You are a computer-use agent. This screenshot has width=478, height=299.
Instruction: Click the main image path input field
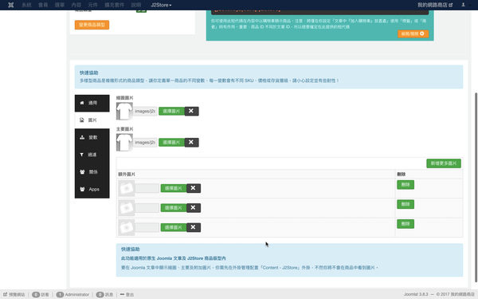[146, 142]
